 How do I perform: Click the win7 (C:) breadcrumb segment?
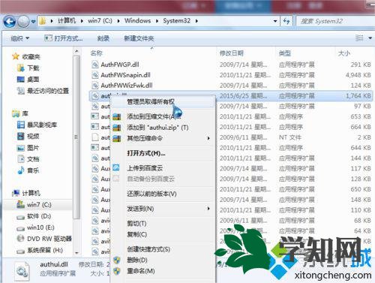click(x=100, y=21)
